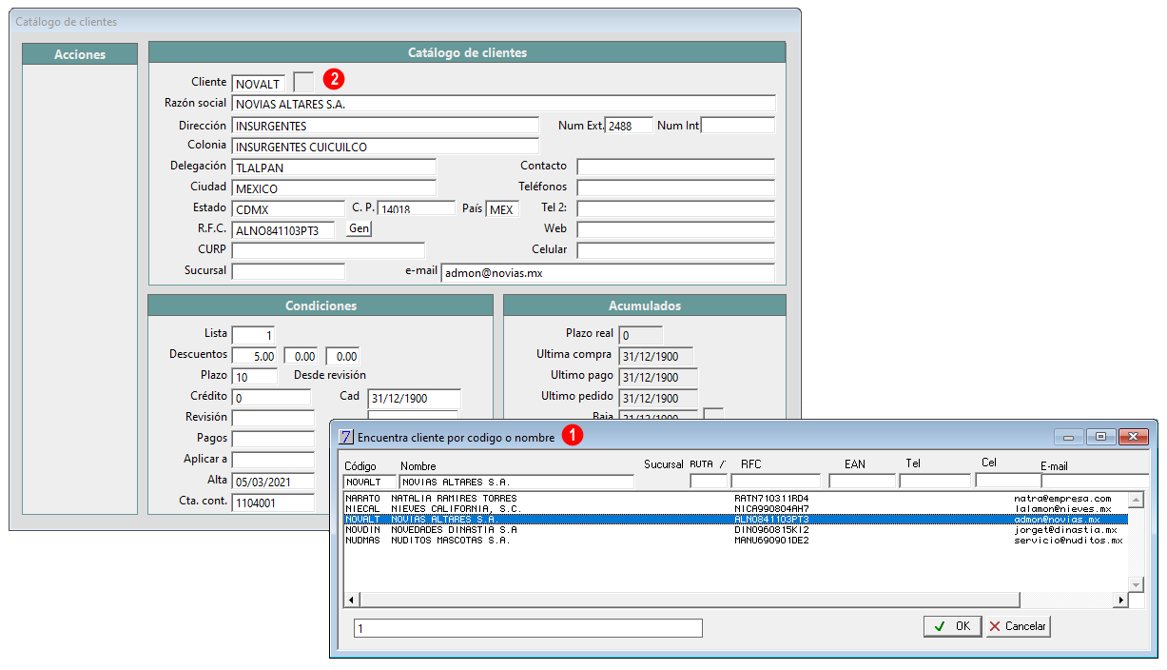Click the Cel filter field in dialog
Viewport: 1167px width, 670px height.
coord(1008,482)
